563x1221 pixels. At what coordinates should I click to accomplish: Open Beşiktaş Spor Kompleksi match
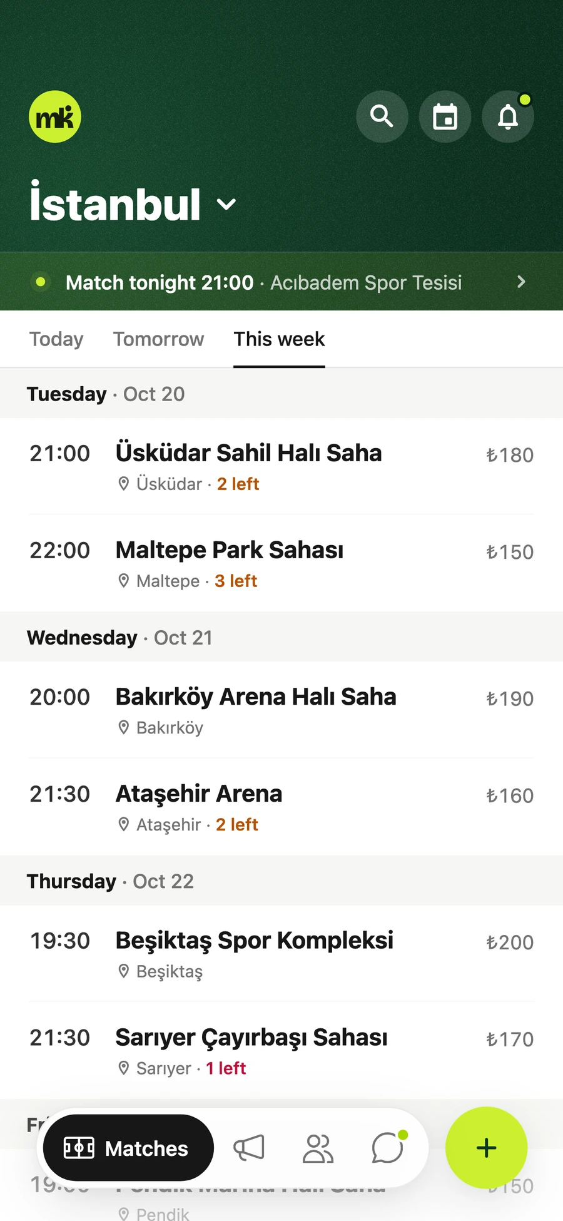pyautogui.click(x=281, y=953)
